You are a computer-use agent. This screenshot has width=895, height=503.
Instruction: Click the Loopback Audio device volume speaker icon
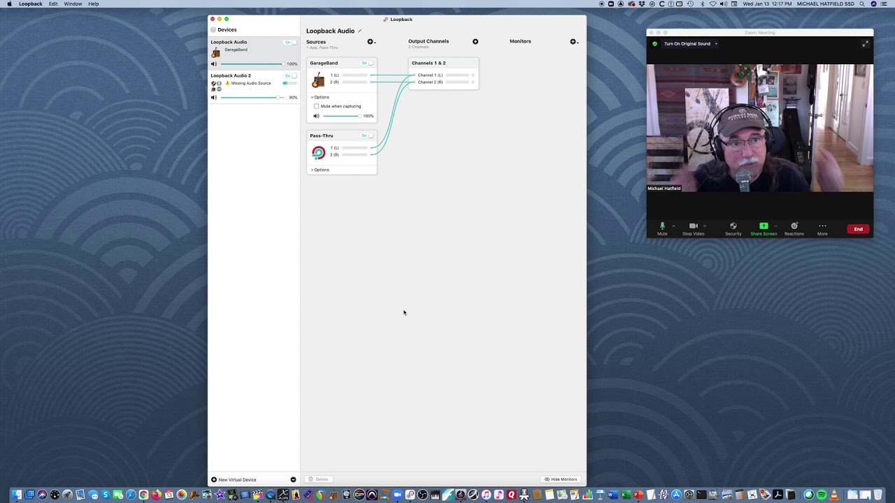(x=214, y=64)
